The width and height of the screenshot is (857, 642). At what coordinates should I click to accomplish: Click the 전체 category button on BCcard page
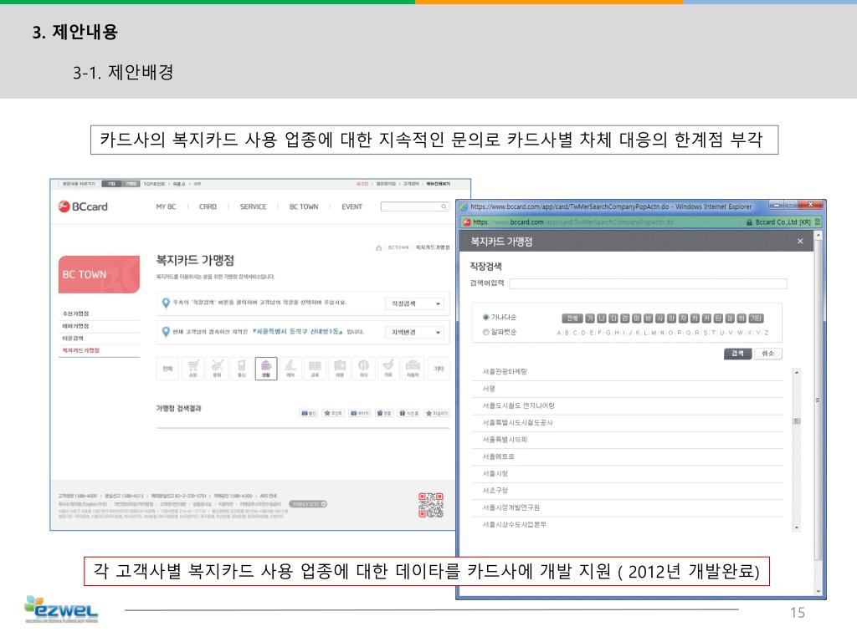click(167, 369)
